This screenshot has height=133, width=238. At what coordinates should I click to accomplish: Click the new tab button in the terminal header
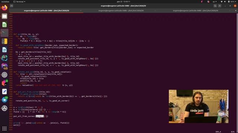(12, 6)
